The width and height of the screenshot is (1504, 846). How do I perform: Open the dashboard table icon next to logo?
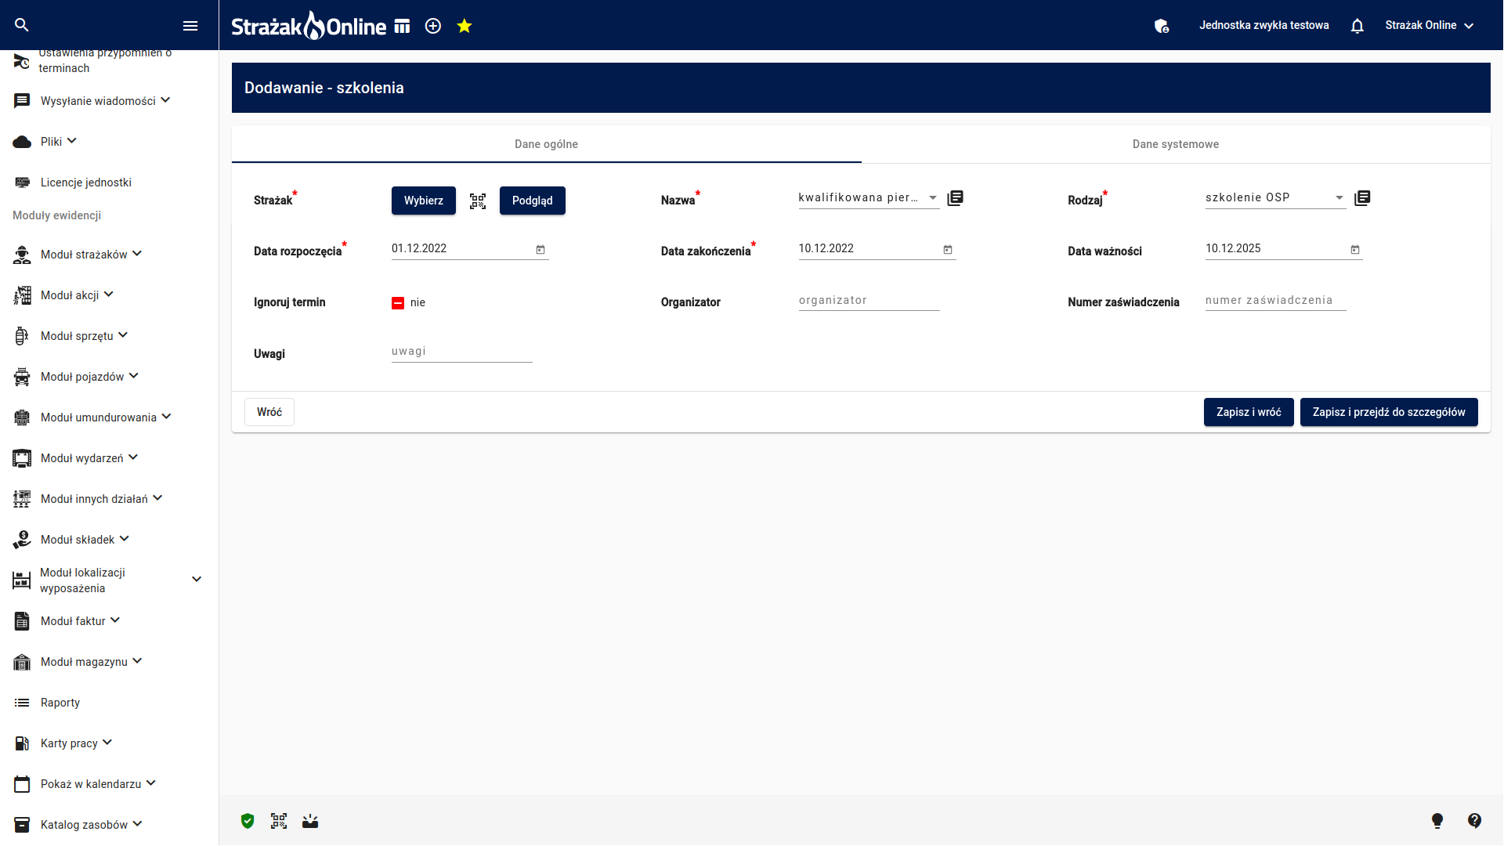[x=402, y=26]
